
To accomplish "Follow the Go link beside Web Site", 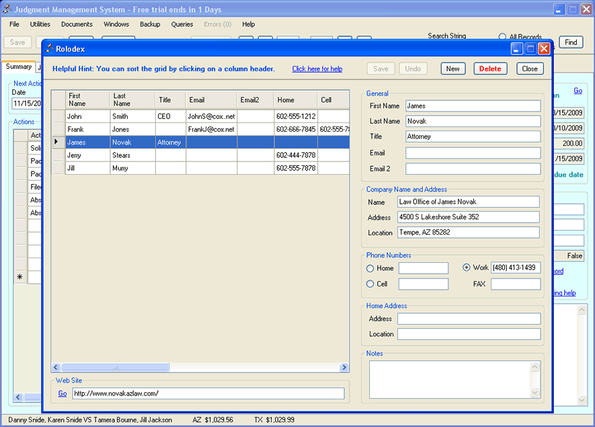I will (x=63, y=393).
